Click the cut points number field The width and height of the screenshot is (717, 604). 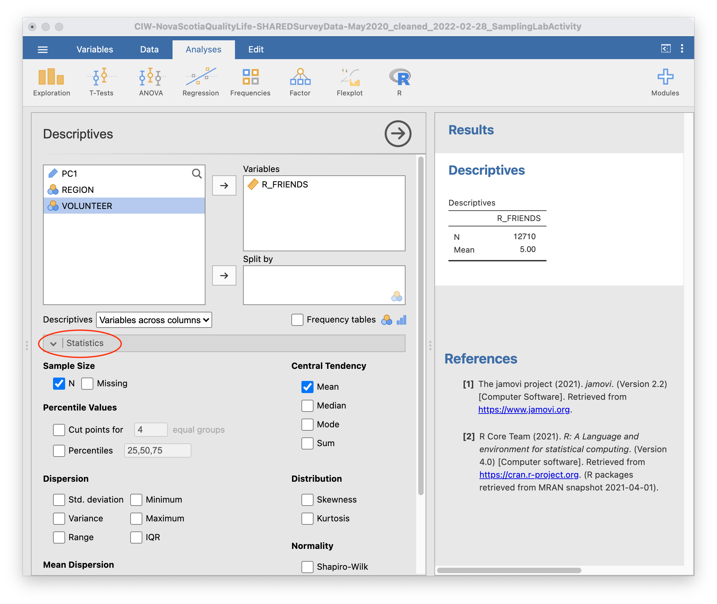151,430
